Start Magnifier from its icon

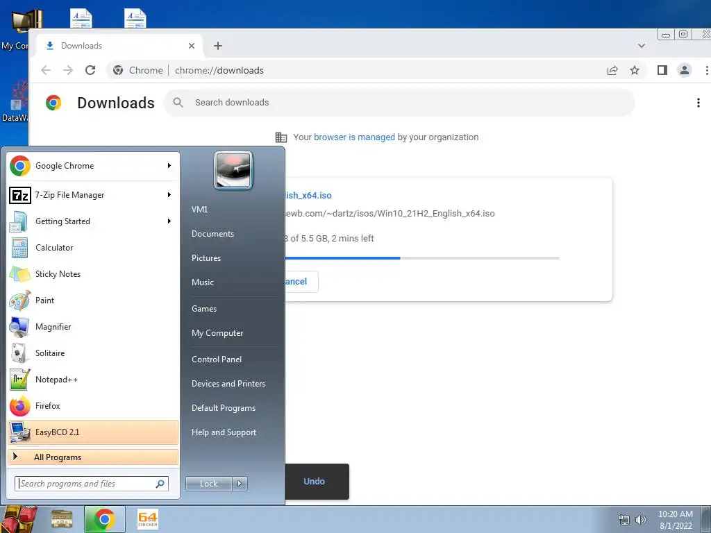(x=19, y=327)
